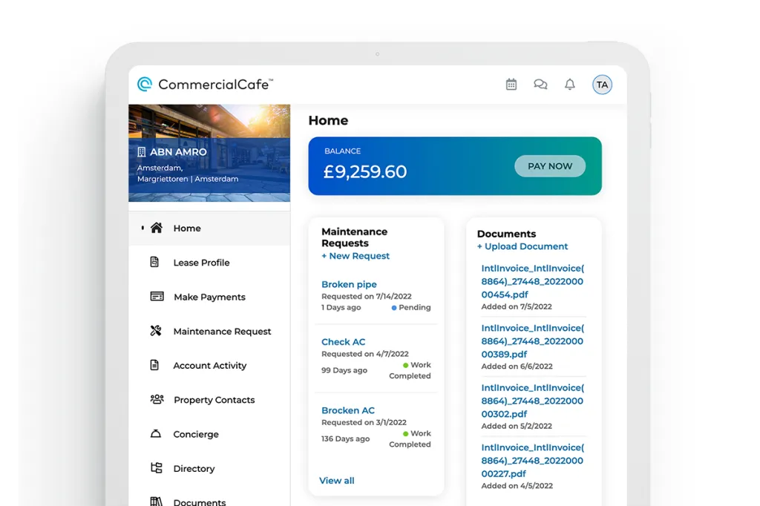Viewport: 760px width, 506px height.
Task: Click the Pending status on Broken pipe
Action: coord(411,307)
